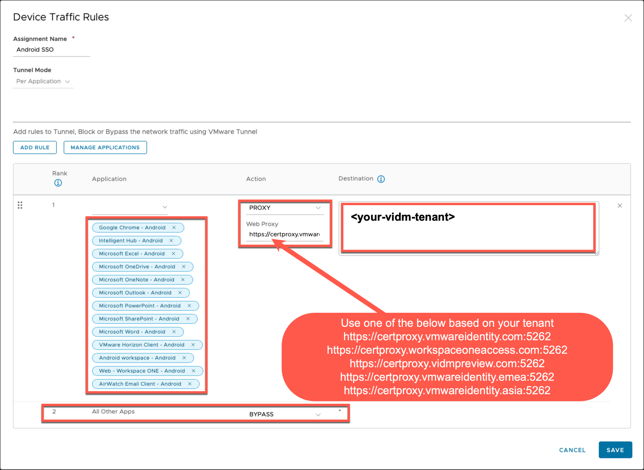Image resolution: width=644 pixels, height=470 pixels.
Task: Delete rule 1 with its X icon
Action: pos(620,206)
